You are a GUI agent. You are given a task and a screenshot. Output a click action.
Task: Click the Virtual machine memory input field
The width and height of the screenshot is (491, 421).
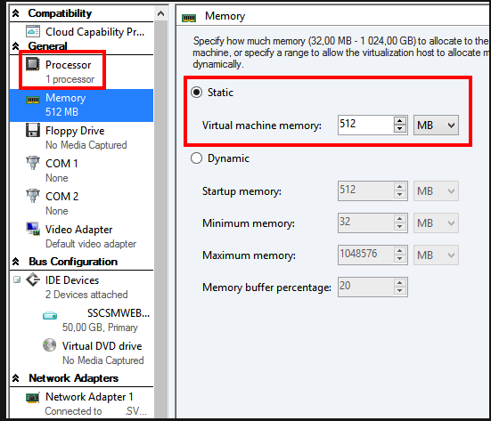tap(365, 125)
